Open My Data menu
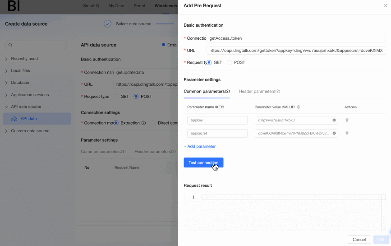 [116, 6]
